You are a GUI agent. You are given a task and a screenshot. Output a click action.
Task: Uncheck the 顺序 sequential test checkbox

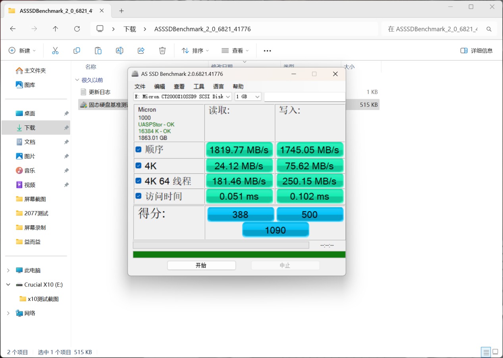point(139,150)
